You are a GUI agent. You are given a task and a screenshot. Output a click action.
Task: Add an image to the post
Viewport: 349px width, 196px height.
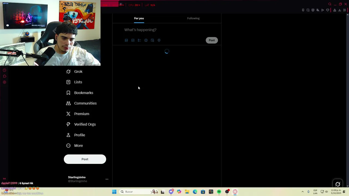(126, 40)
